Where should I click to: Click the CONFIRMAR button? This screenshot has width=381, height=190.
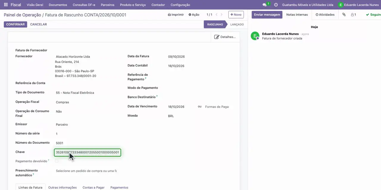[15, 24]
